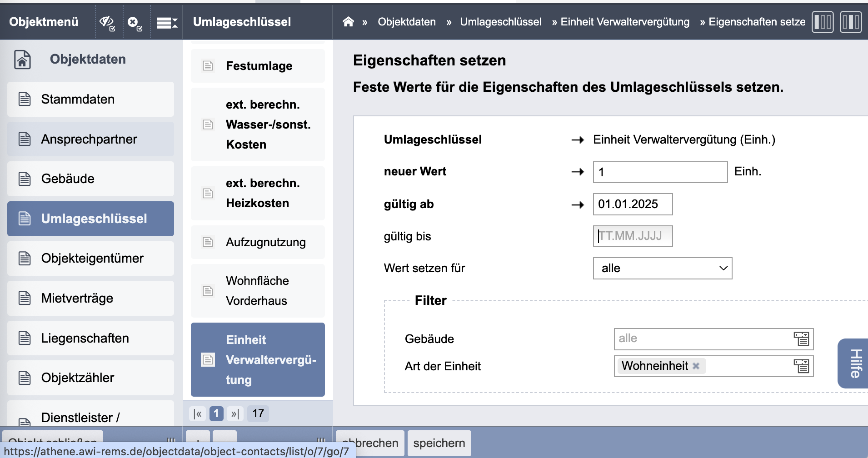Click the Stammdaten document icon
This screenshot has width=868, height=458.
25,99
